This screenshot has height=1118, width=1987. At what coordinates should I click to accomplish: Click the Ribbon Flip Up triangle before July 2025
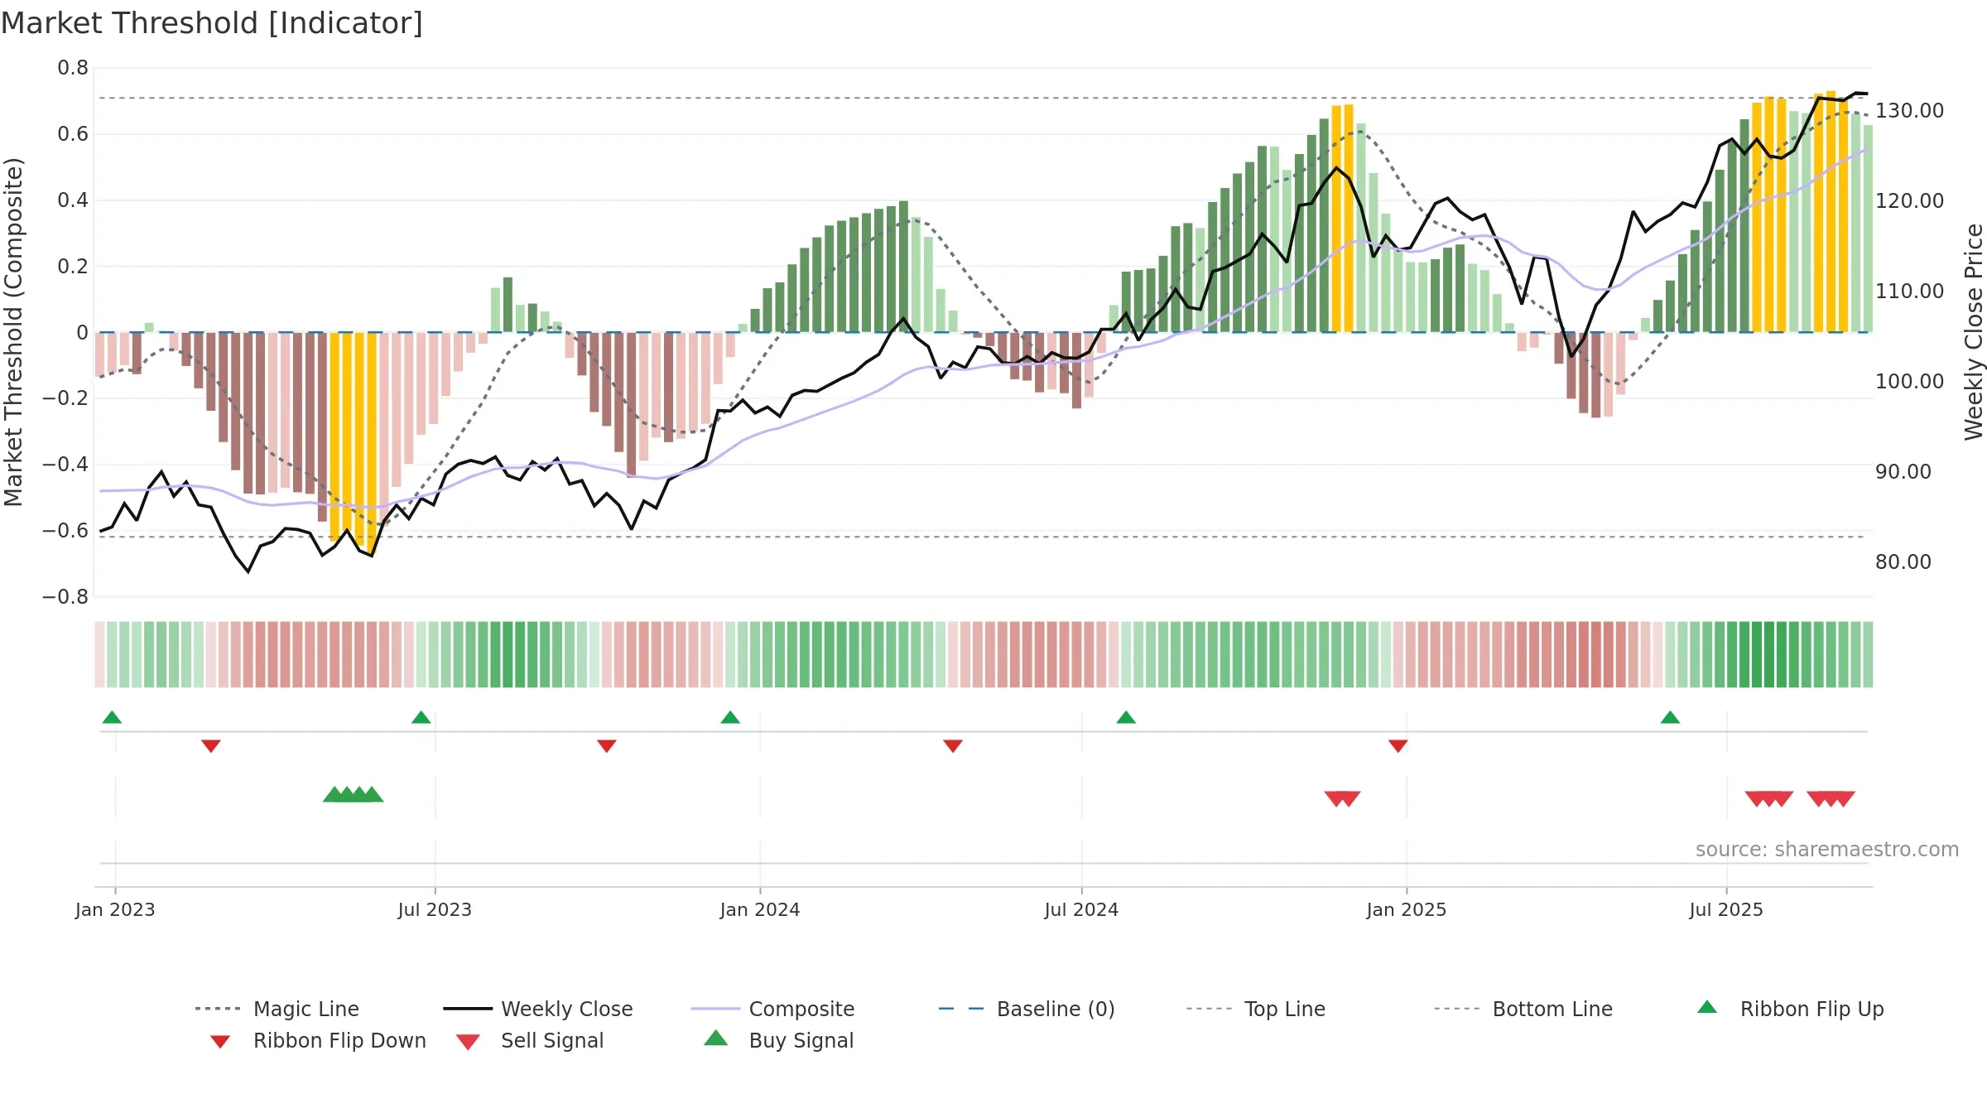(1670, 717)
